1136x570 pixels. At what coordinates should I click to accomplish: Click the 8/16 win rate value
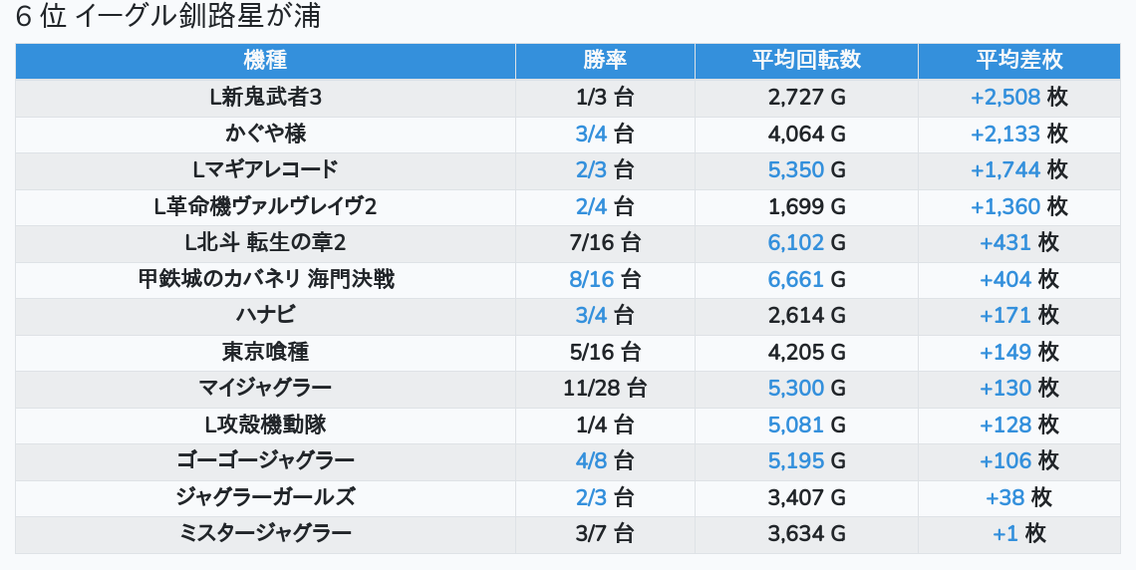(592, 279)
